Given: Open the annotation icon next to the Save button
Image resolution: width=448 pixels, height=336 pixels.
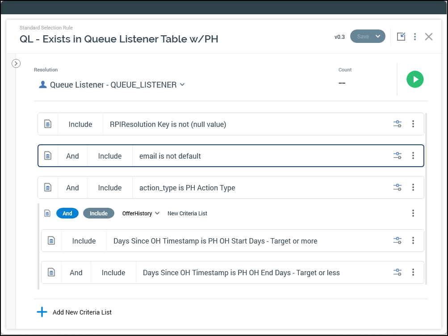Looking at the screenshot, I should (401, 37).
